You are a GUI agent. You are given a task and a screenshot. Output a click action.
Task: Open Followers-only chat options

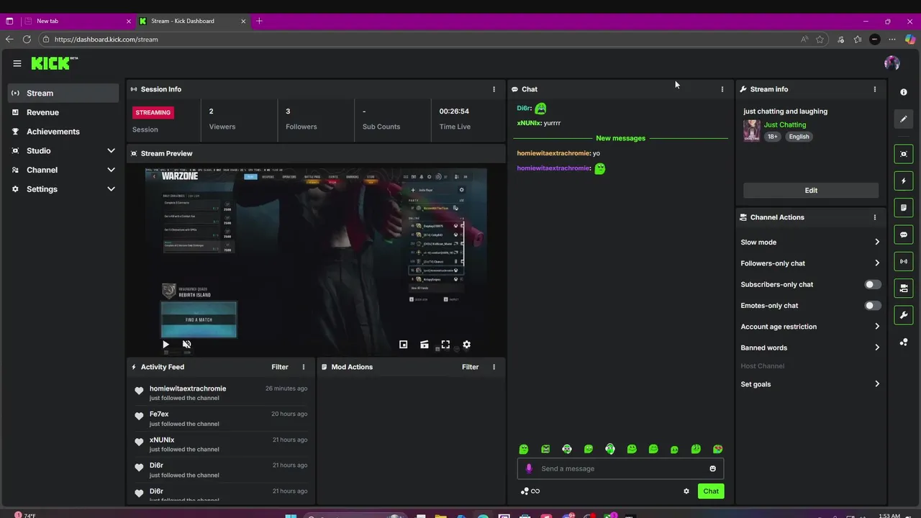(x=811, y=263)
